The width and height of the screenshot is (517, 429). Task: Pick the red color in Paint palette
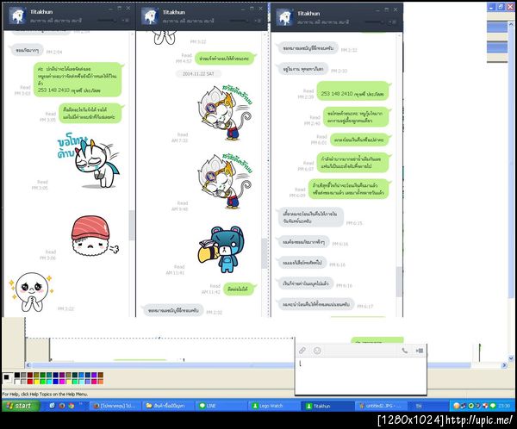coord(30,382)
